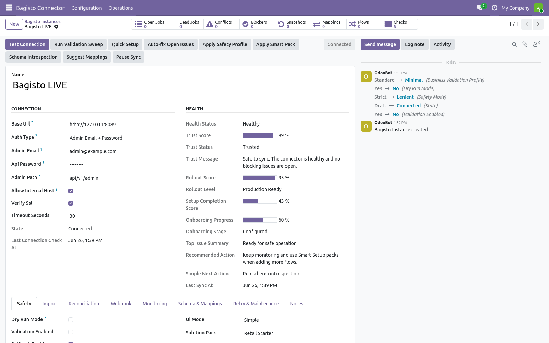Switch to Retry & Maintenance tab
Viewport: 549px width, 343px height.
tap(256, 304)
